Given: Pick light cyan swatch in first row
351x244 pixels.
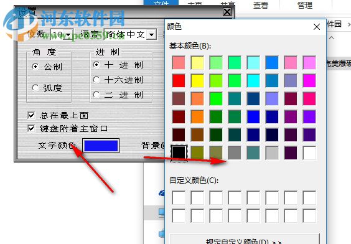Looking at the screenshot, I should (253, 62).
